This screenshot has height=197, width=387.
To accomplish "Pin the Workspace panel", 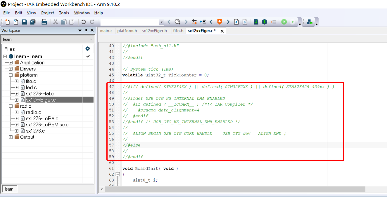I will [x=86, y=30].
